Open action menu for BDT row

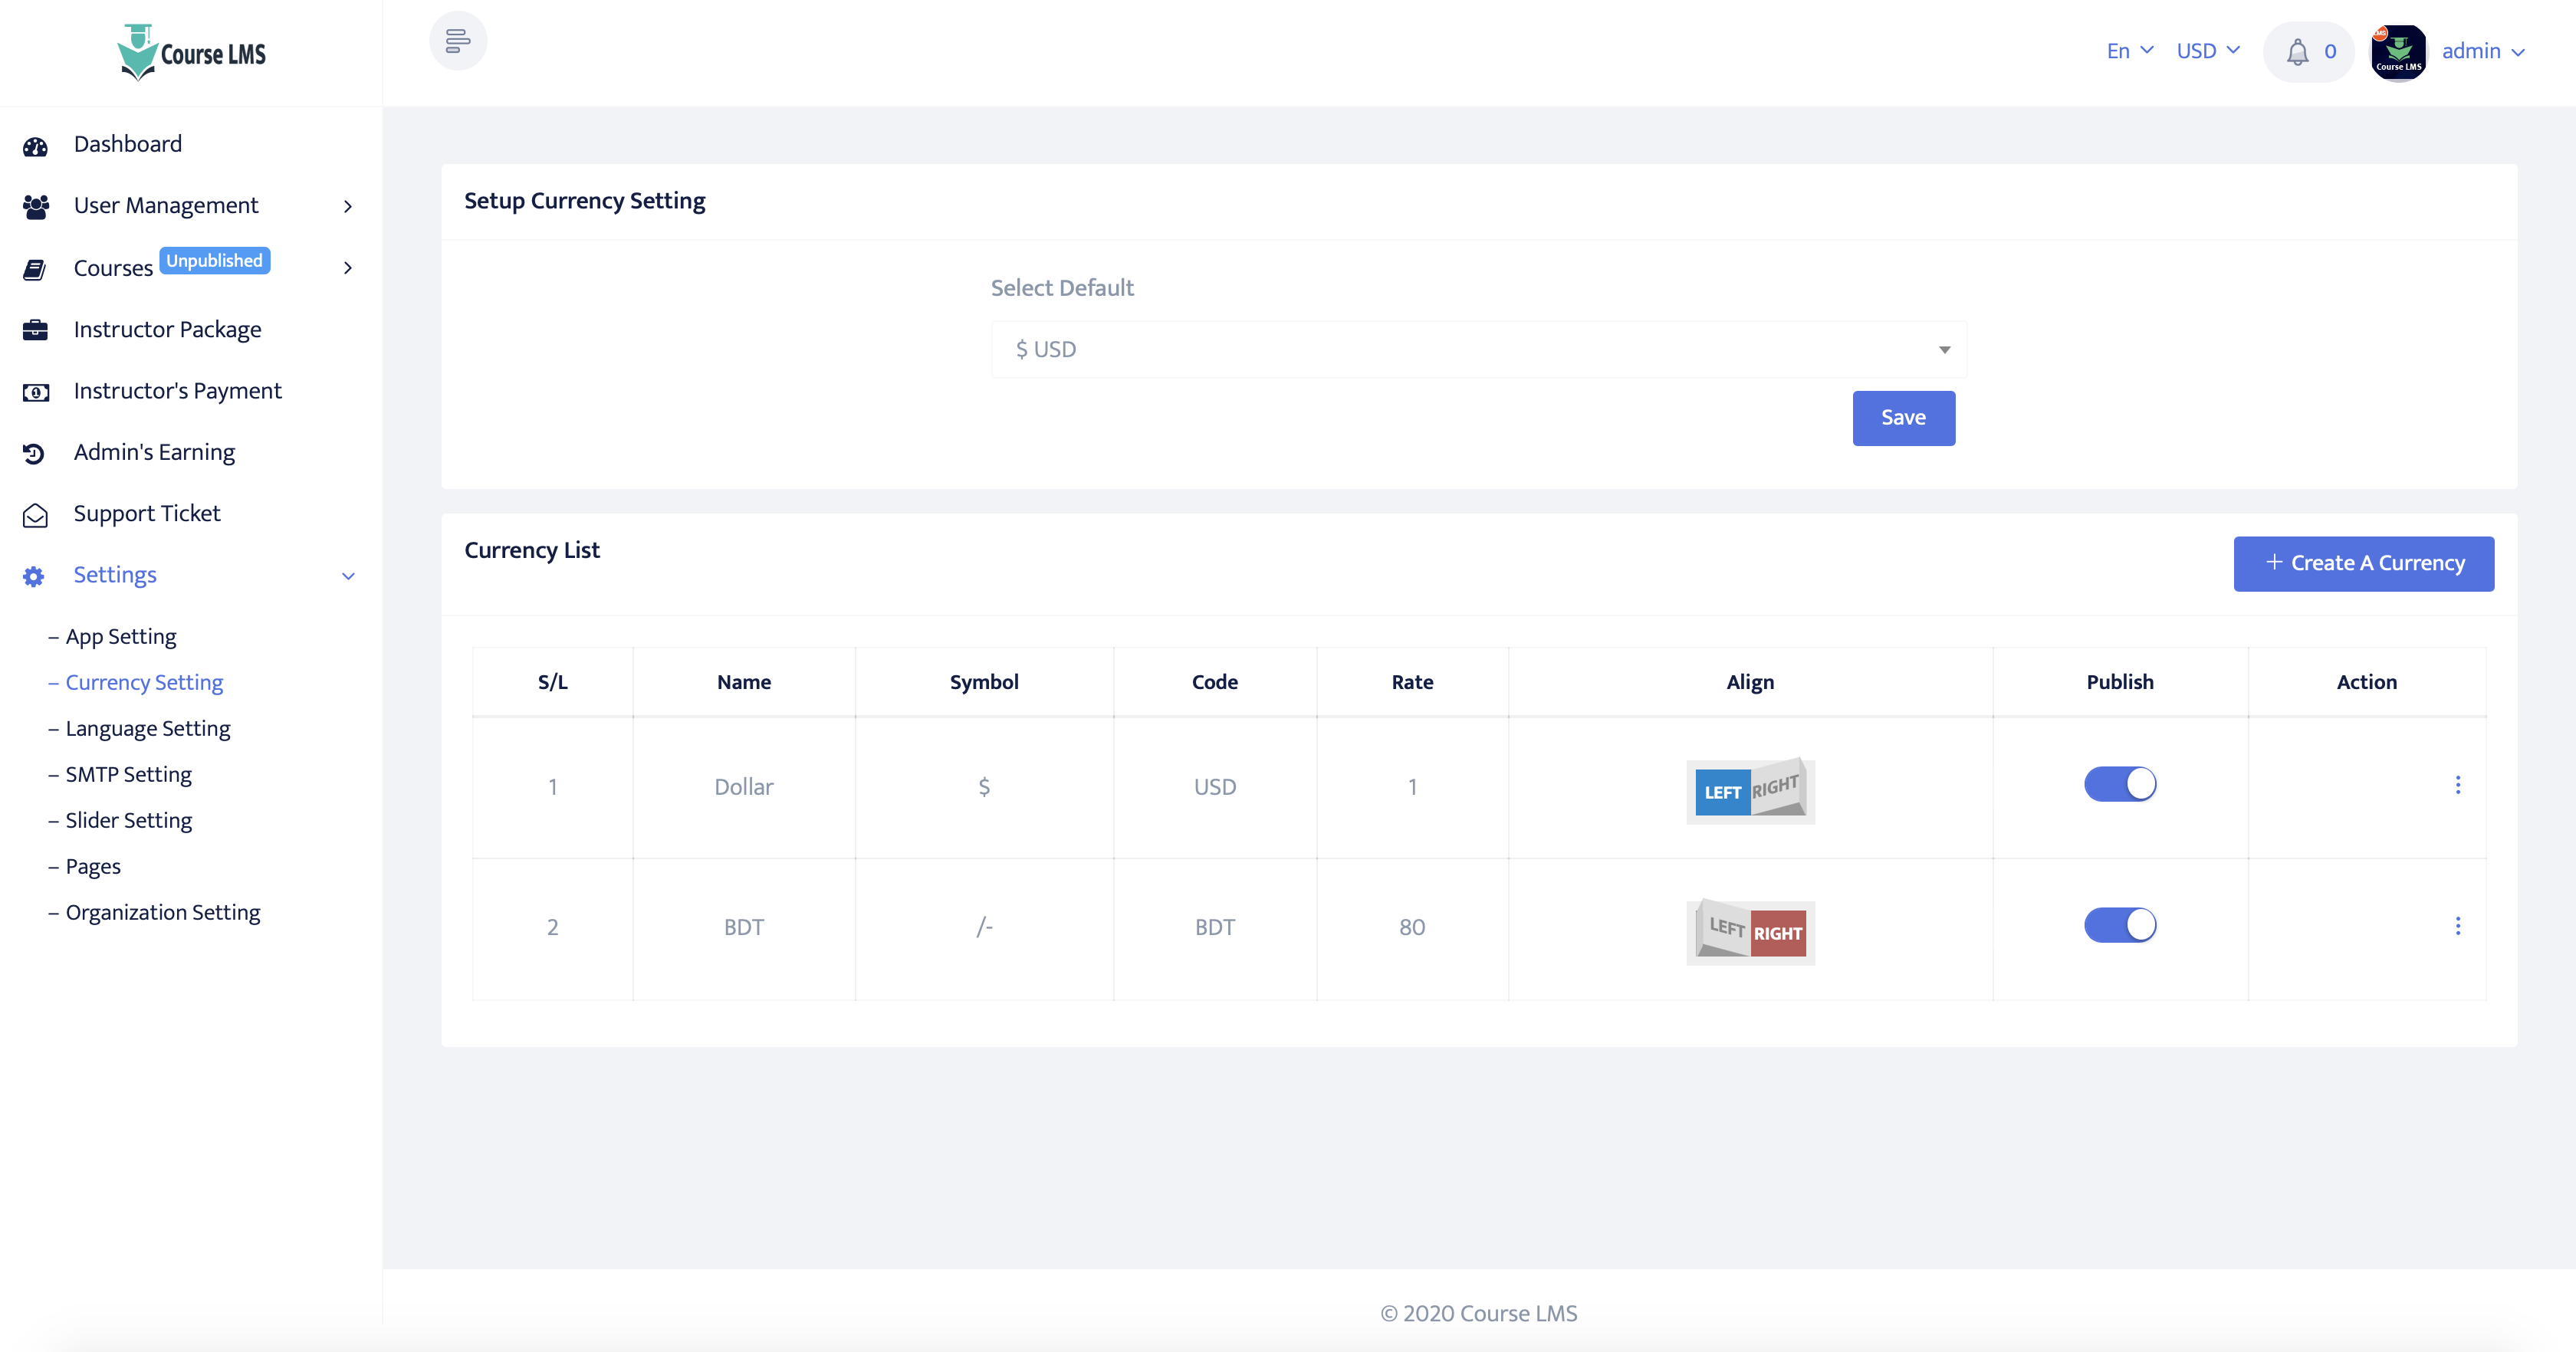click(2457, 926)
